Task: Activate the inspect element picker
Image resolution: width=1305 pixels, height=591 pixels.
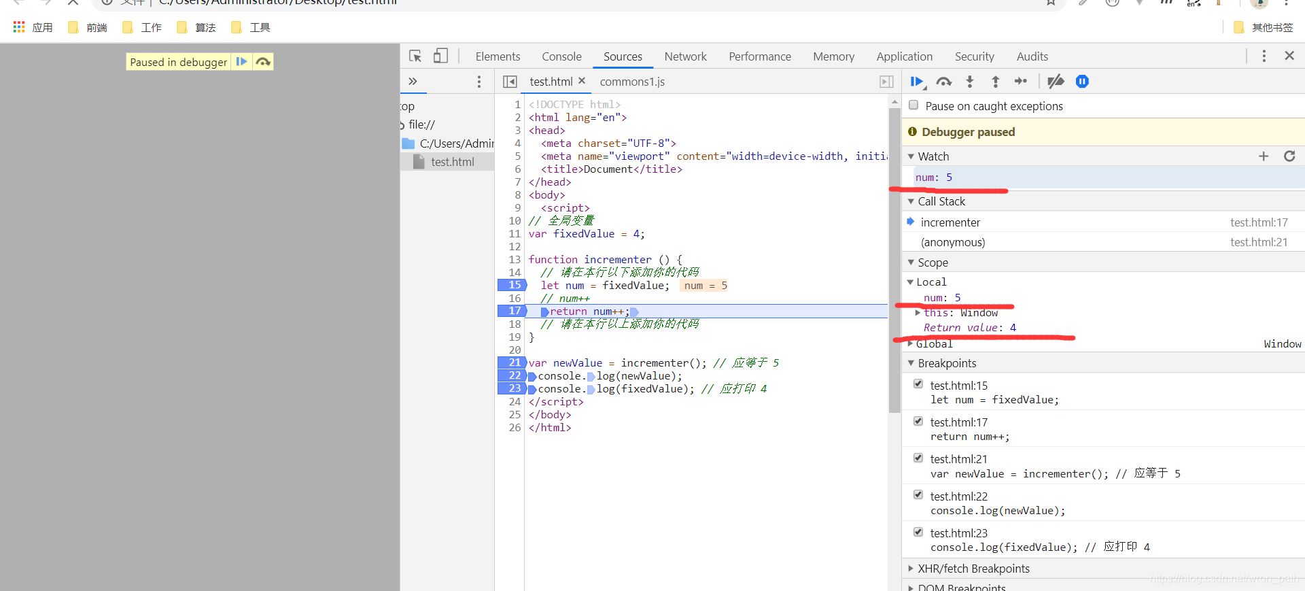Action: pos(415,56)
